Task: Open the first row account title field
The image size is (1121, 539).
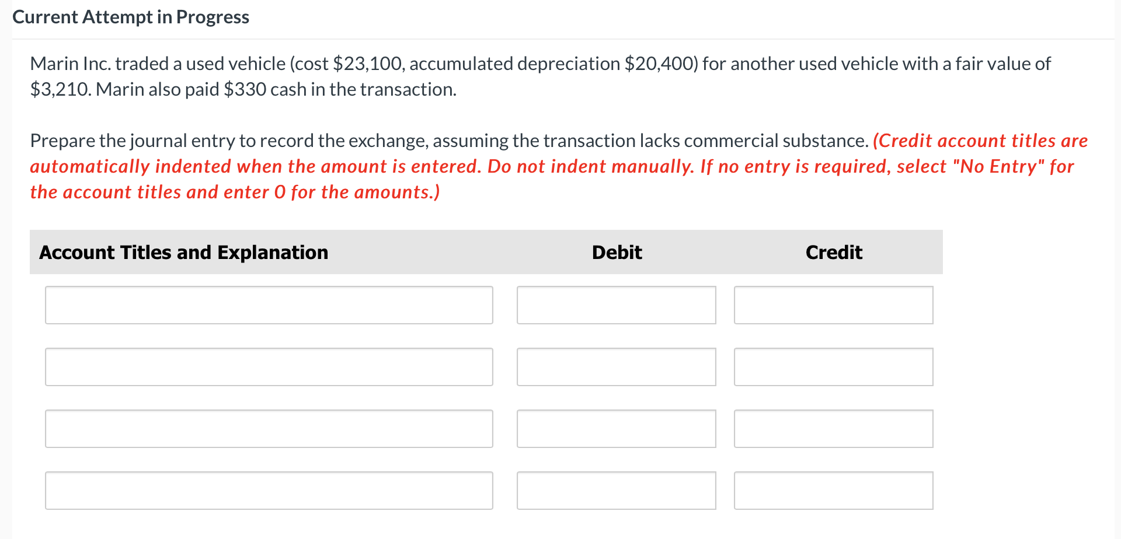Action: pos(269,304)
